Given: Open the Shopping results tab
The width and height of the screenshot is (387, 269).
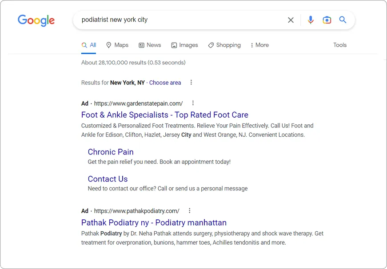Looking at the screenshot, I should tap(224, 45).
